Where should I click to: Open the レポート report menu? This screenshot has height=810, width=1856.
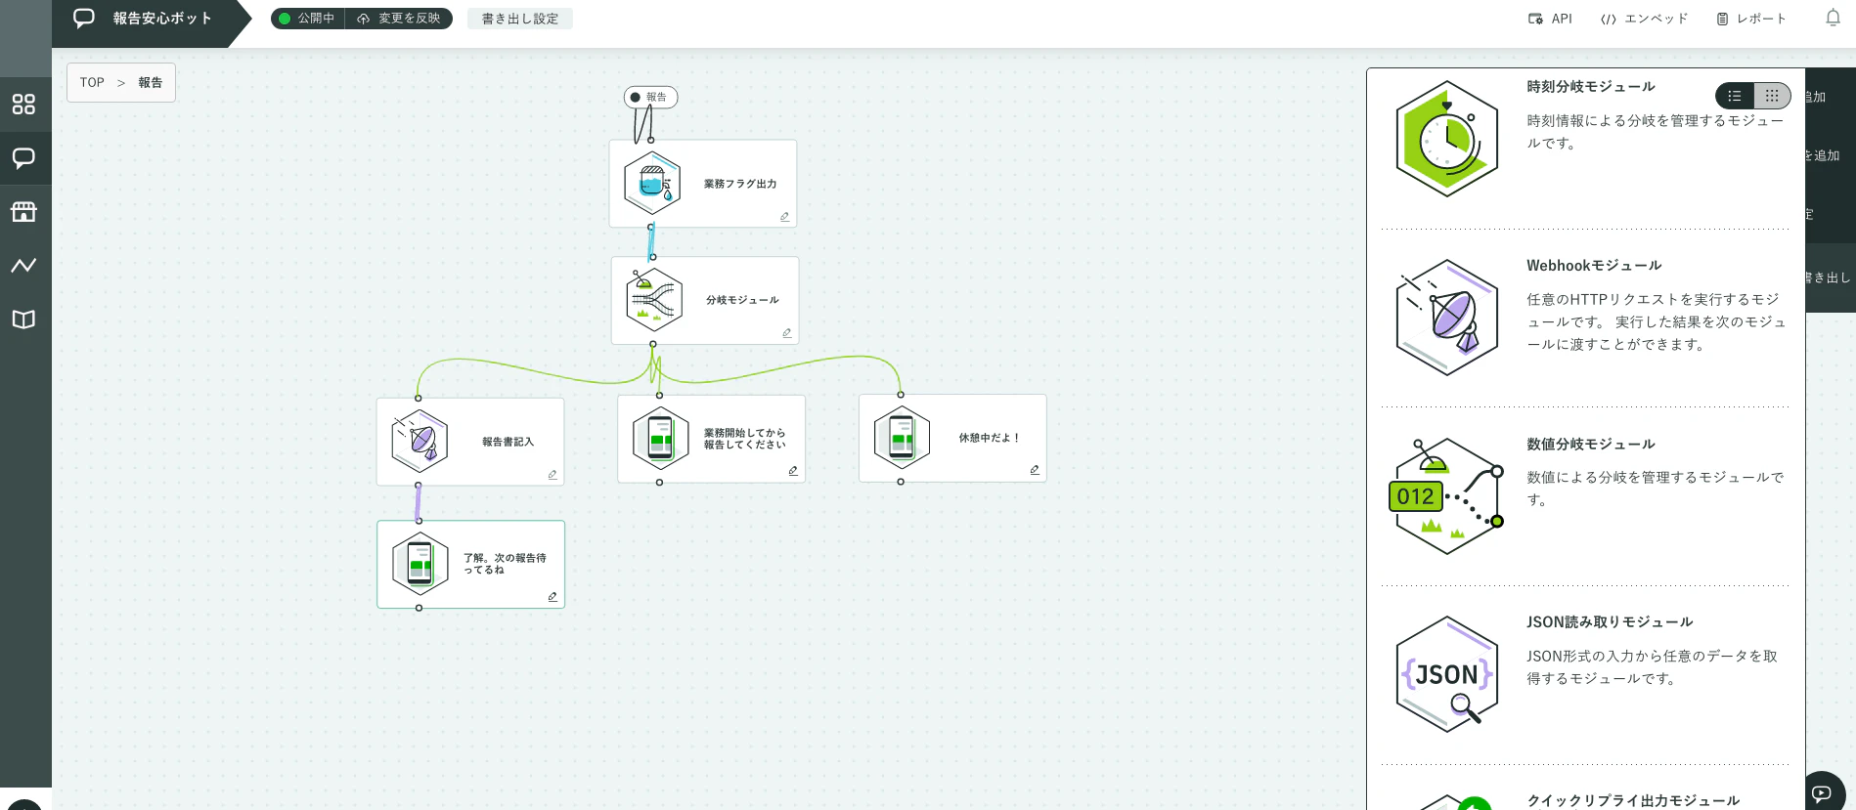coord(1751,19)
